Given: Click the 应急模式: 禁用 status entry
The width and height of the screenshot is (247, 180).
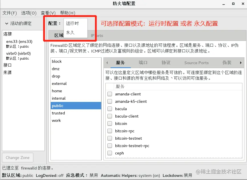Looking at the screenshot, I should tap(82, 175).
